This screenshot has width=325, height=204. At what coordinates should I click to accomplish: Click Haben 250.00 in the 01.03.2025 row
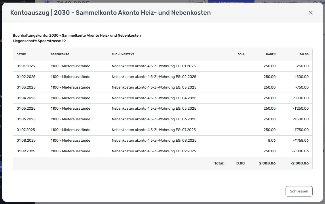(x=269, y=87)
